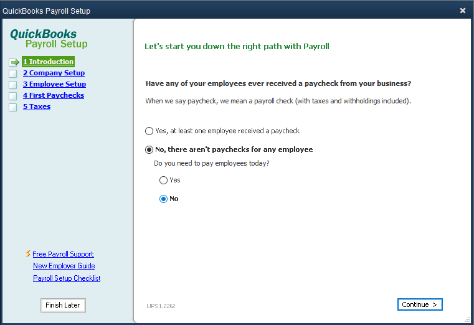
Task: Click the 'QuickBooks Payroll Setup' title bar text
Action: (46, 11)
